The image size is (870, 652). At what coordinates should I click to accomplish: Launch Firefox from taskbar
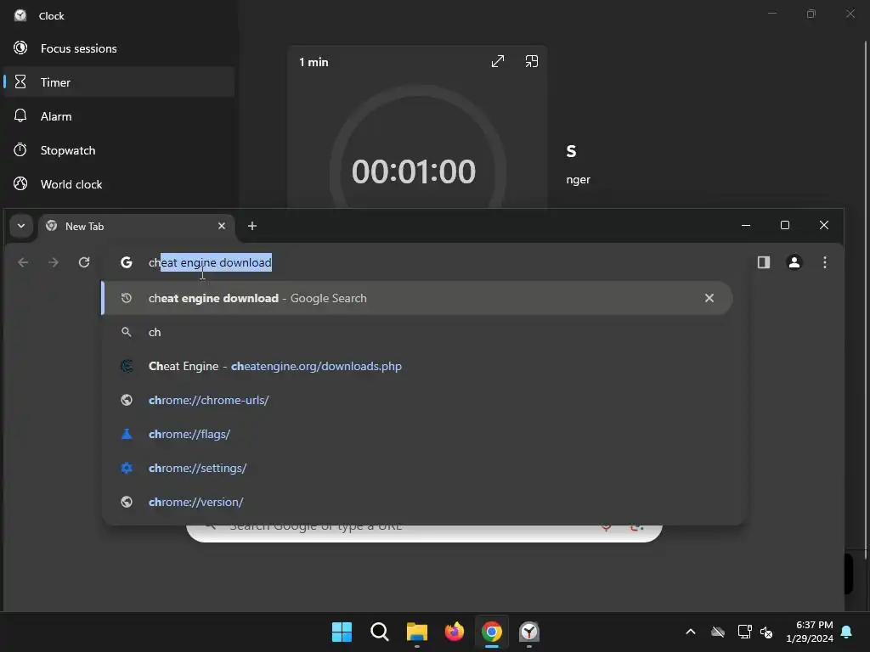[x=455, y=632]
